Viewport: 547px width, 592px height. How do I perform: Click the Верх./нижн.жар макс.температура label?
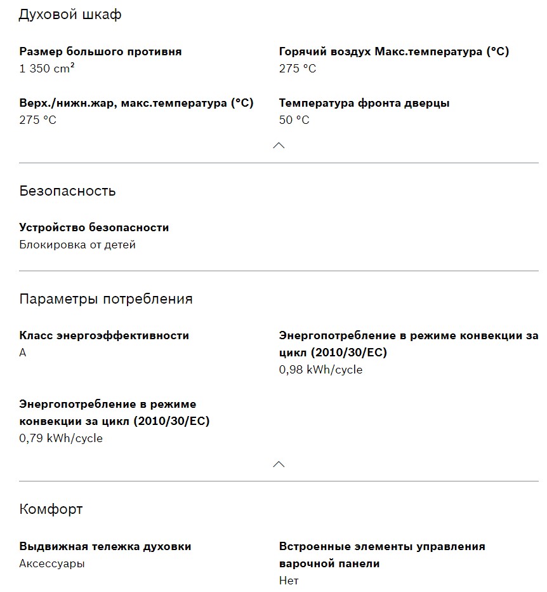(136, 103)
